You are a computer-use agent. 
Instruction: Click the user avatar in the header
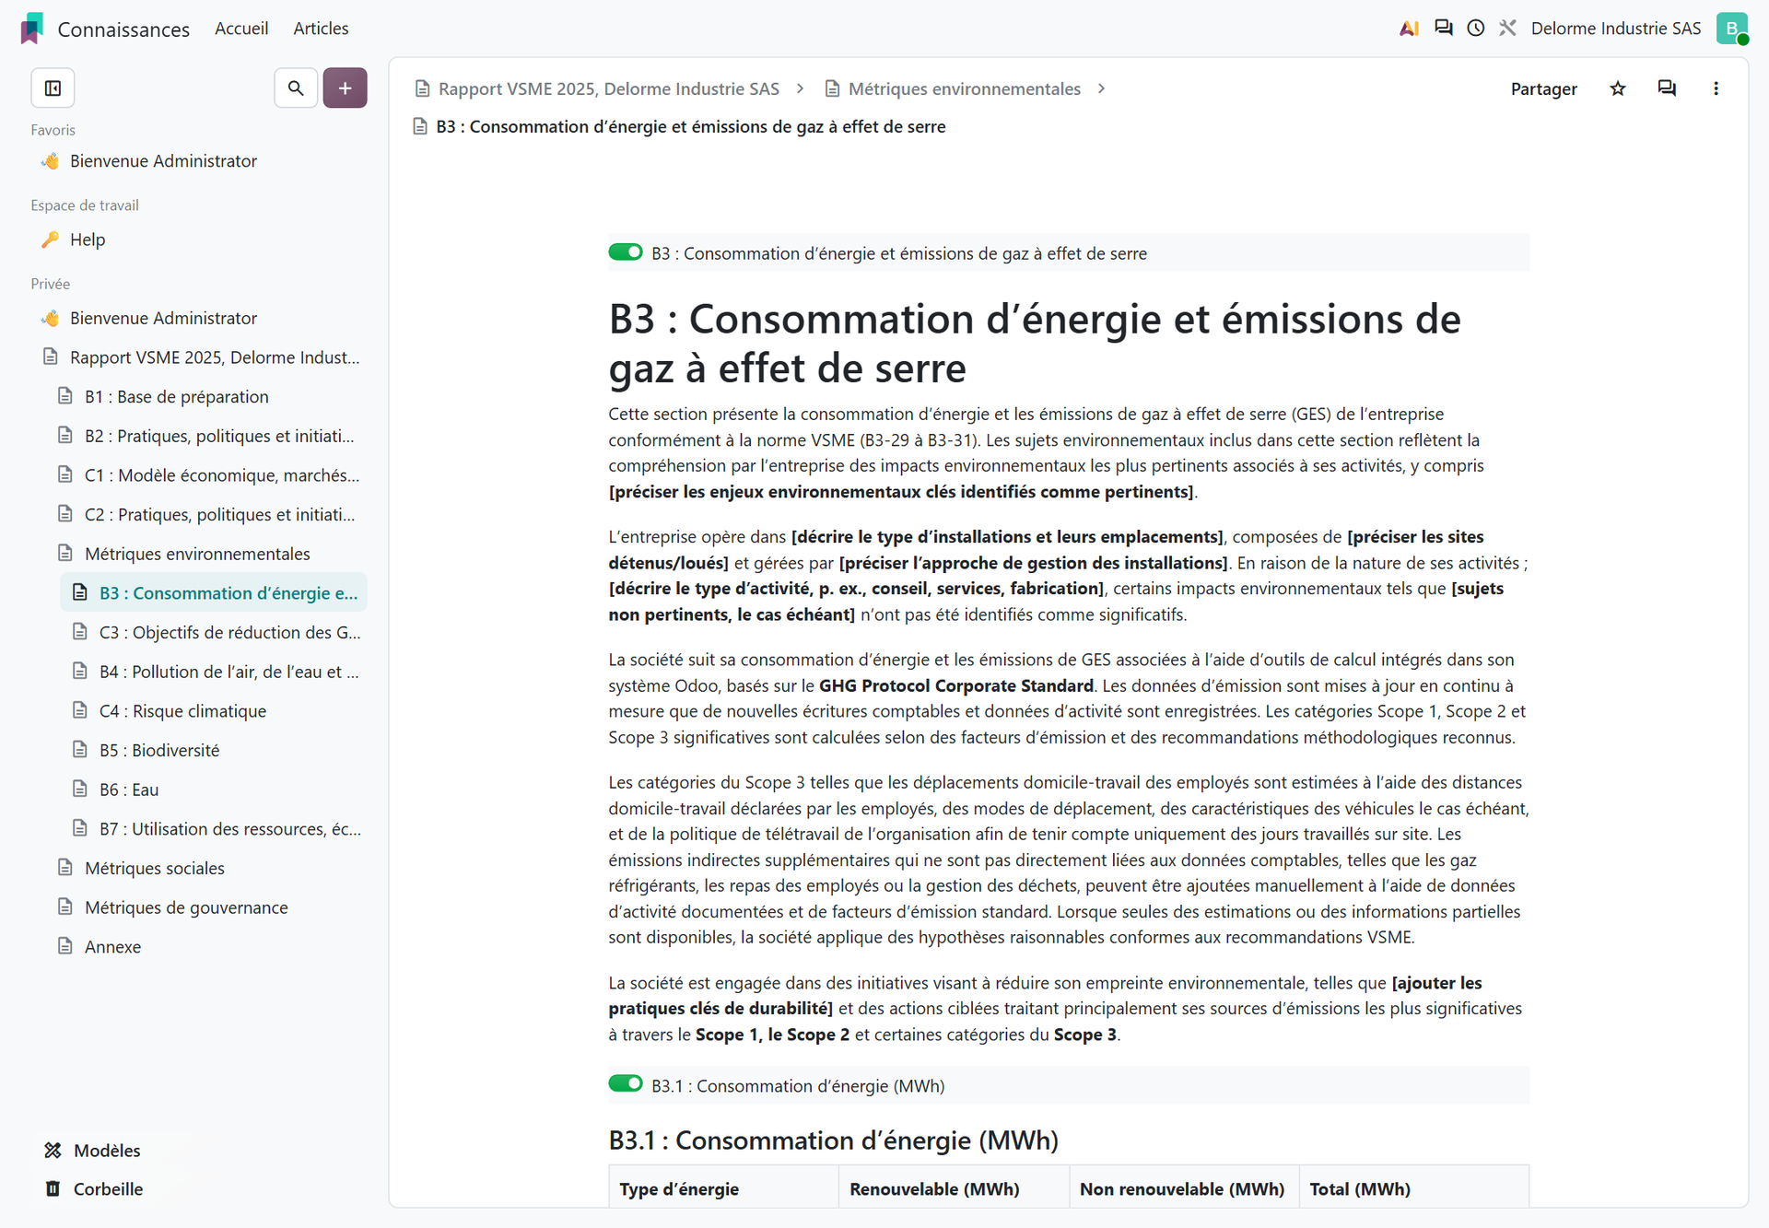(1732, 29)
